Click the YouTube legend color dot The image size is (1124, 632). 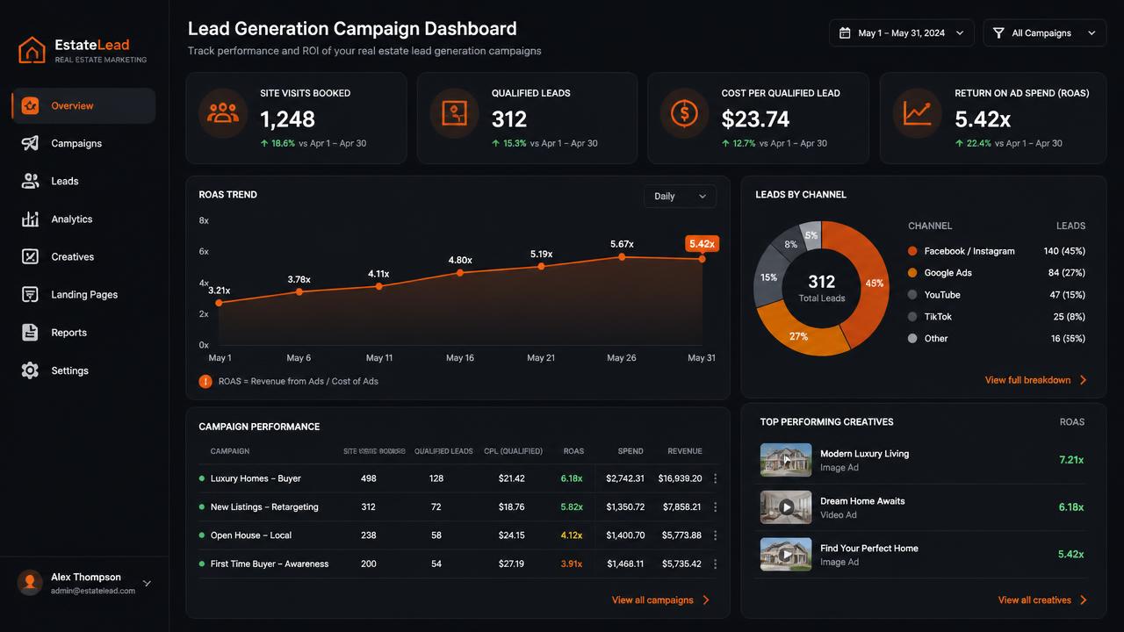(x=912, y=295)
